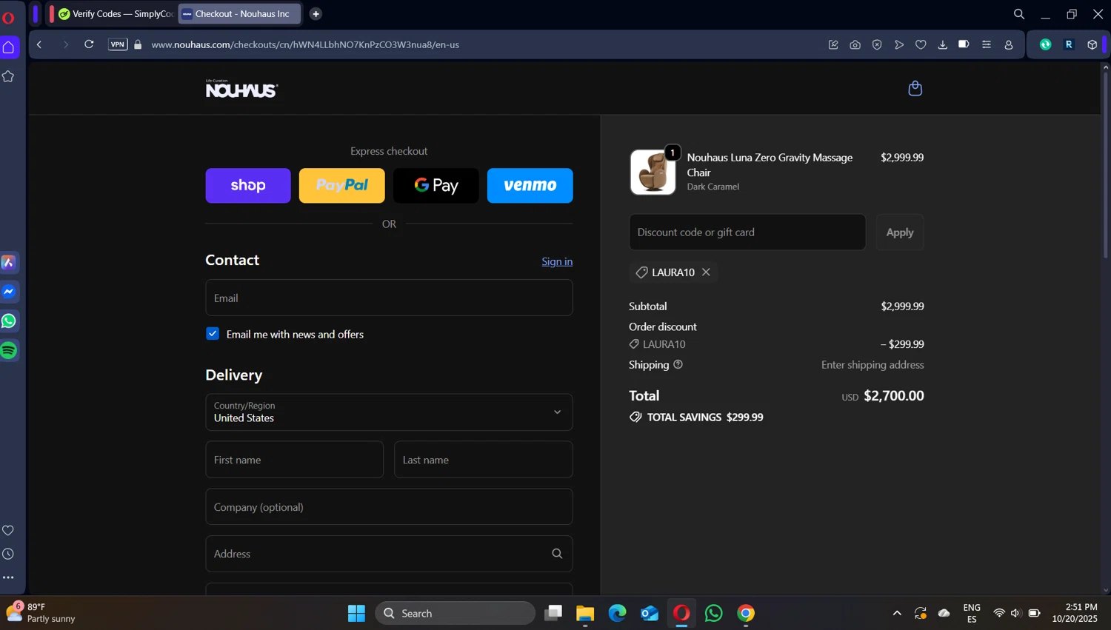This screenshot has height=630, width=1111.
Task: Pay with the PayPal button
Action: tap(342, 185)
